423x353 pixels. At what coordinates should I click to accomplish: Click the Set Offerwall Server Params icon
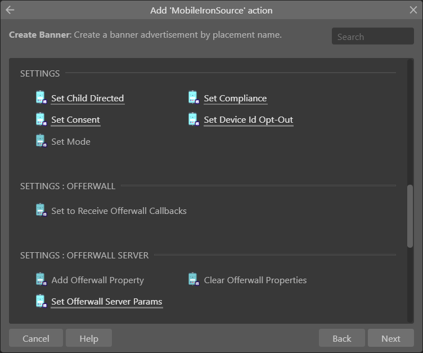41,301
